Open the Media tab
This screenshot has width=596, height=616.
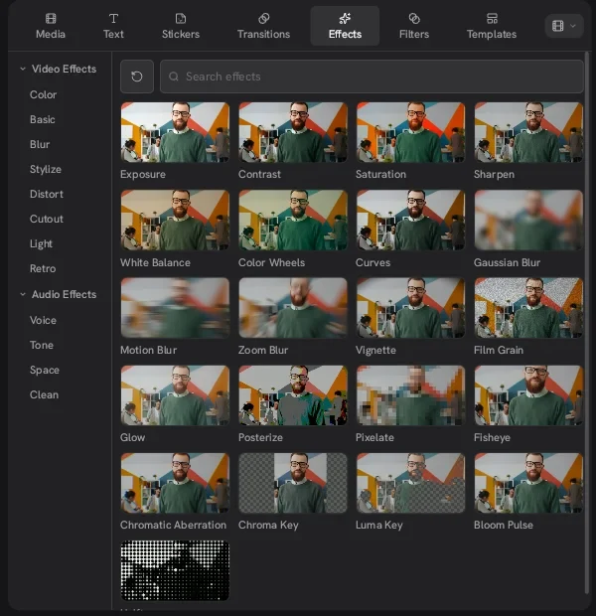(51, 26)
